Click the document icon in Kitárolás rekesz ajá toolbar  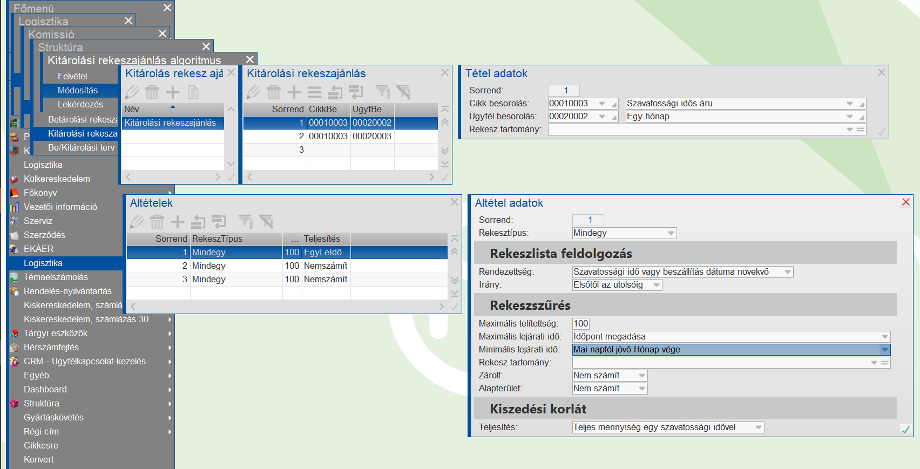(193, 92)
